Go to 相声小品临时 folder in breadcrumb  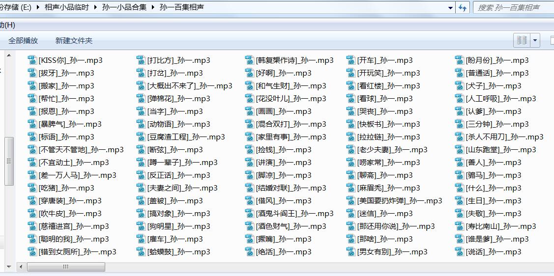pyautogui.click(x=67, y=7)
